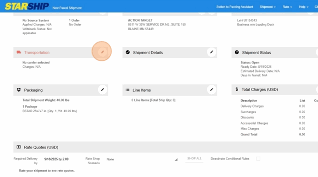Click the Rate Quotes money icon

point(19,147)
